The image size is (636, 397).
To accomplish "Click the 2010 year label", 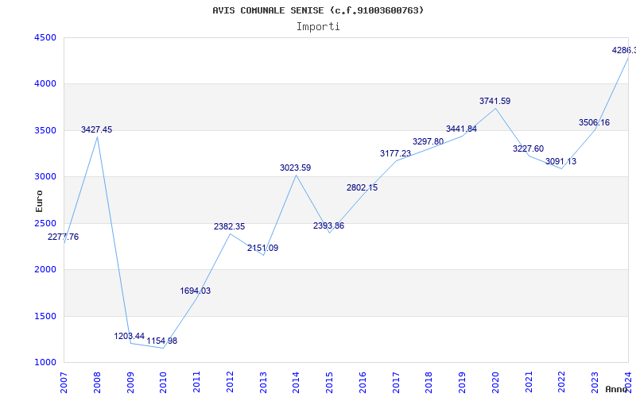I will [164, 383].
